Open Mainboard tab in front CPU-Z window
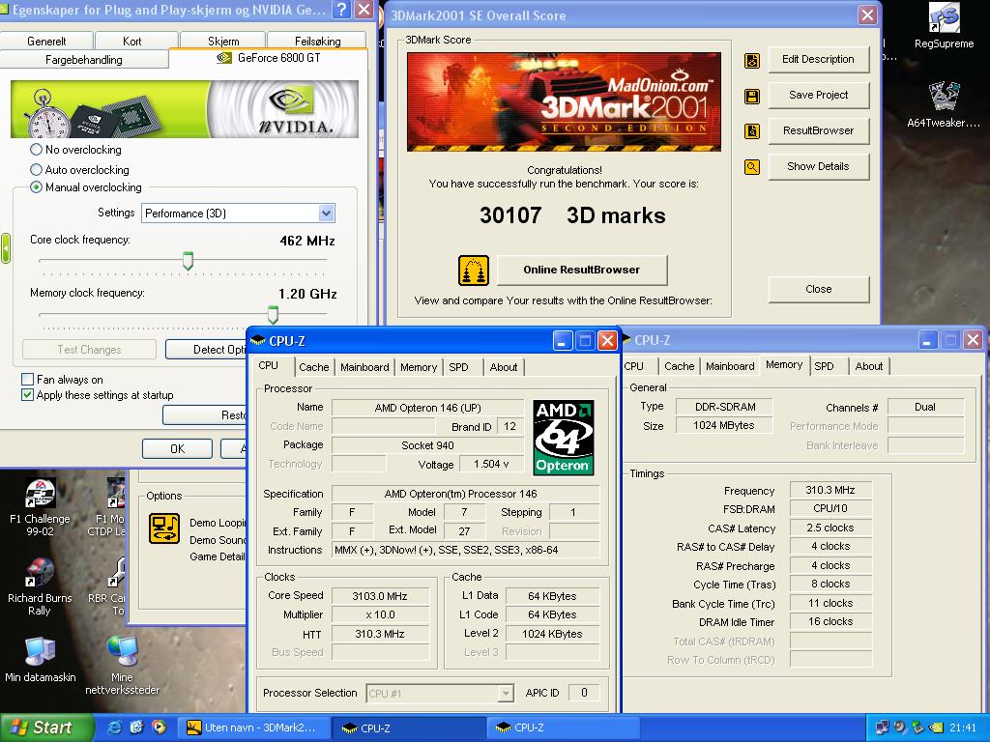This screenshot has width=990, height=742. click(x=364, y=367)
